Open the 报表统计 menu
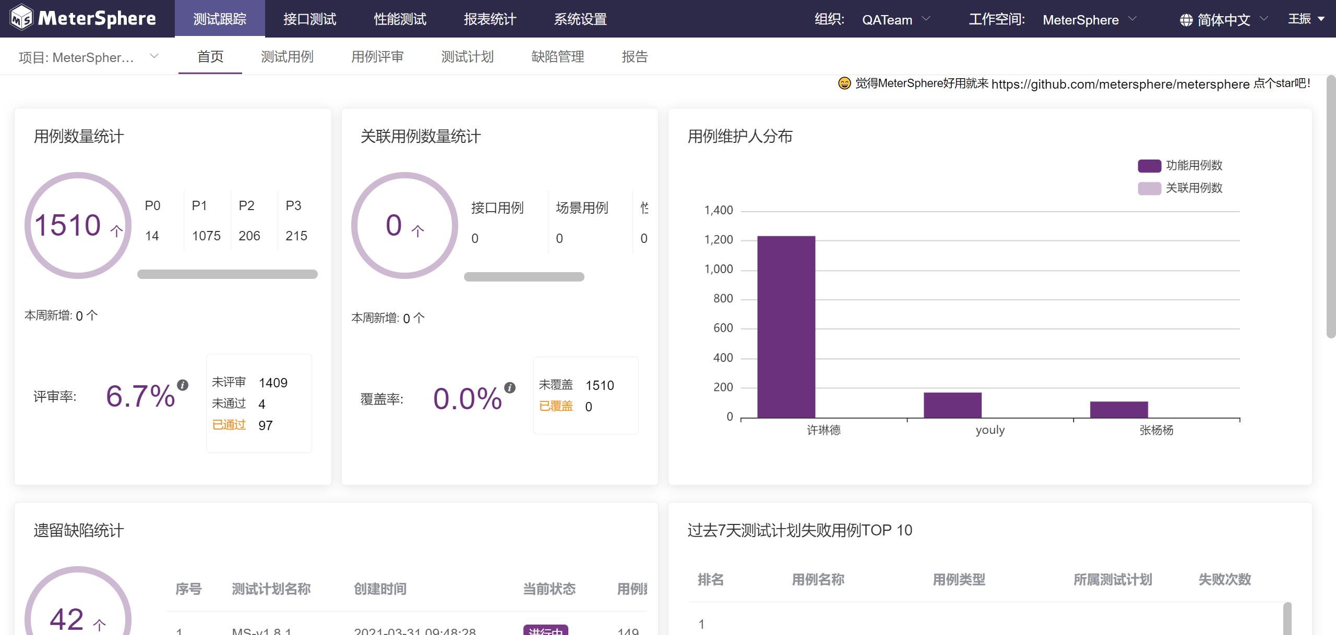The image size is (1336, 635). 490,19
